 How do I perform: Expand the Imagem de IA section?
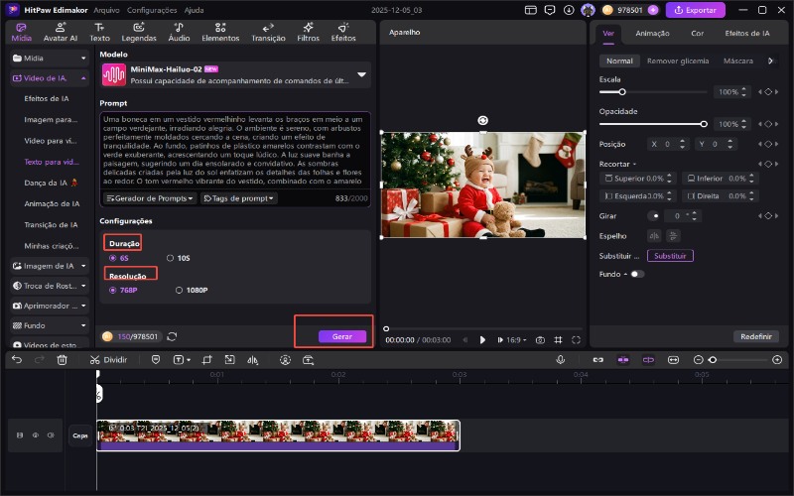49,266
